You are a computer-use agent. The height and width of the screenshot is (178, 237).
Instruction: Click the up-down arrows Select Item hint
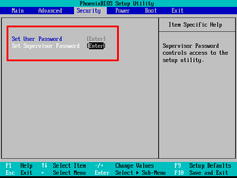[x=64, y=166]
